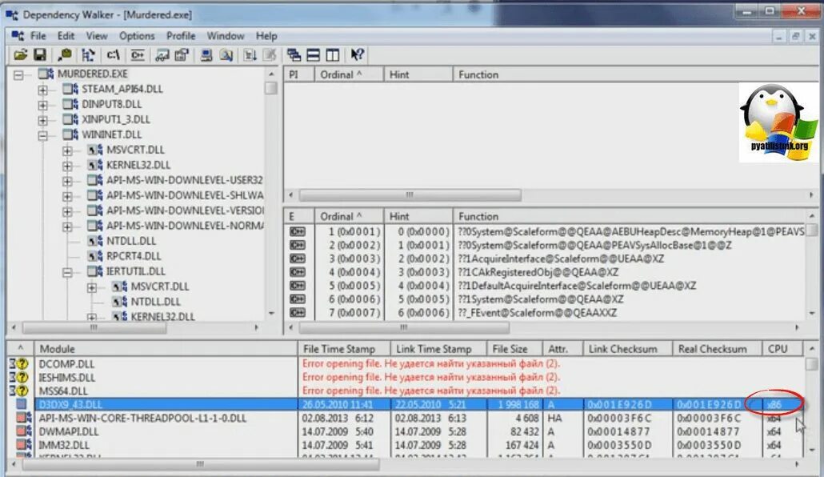
Task: Click Configure Module Search Order icon
Action: 226,54
